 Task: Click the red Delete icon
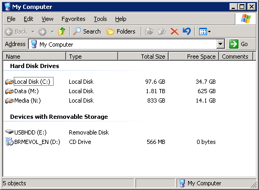(174, 31)
